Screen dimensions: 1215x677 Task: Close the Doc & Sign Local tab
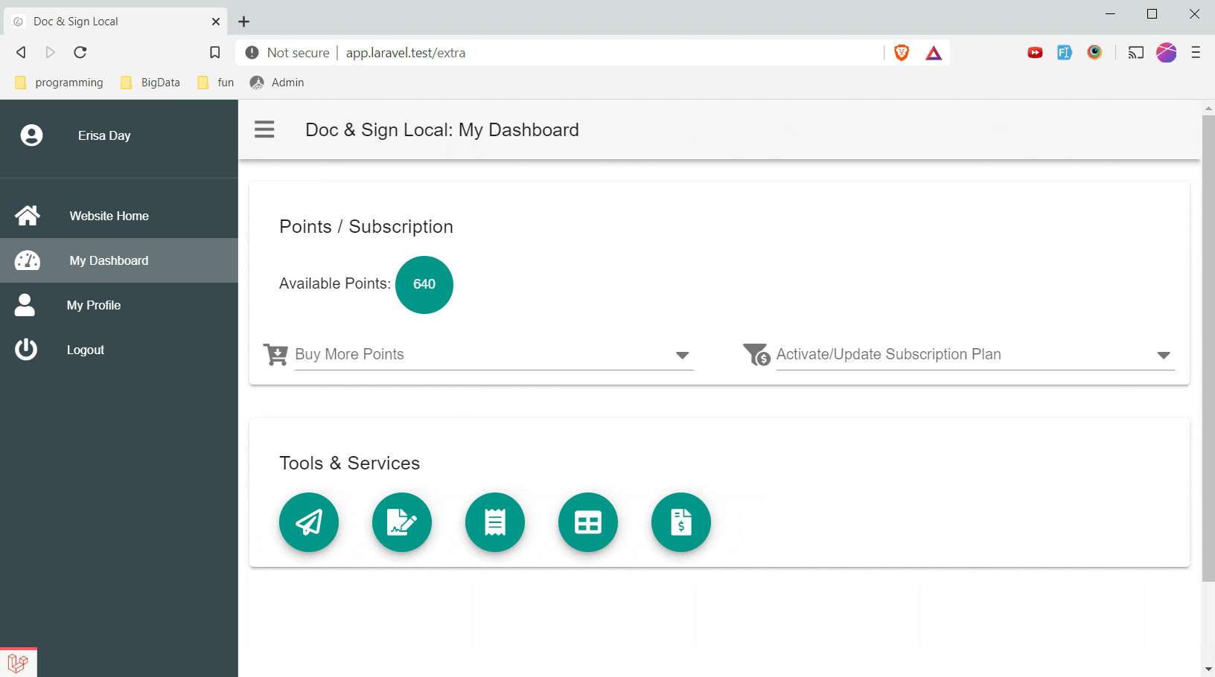point(216,22)
